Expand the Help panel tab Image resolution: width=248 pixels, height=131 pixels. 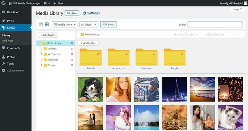coord(237,10)
